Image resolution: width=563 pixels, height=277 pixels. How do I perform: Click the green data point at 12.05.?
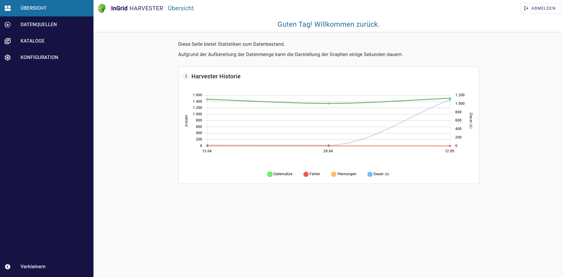point(450,98)
